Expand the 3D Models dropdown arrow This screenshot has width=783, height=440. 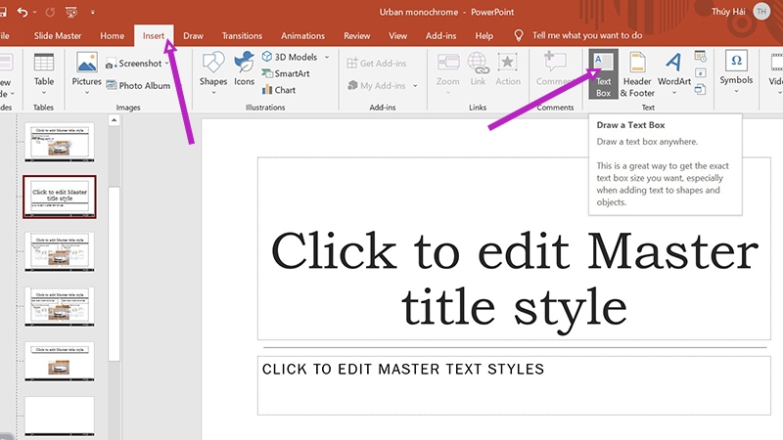pyautogui.click(x=327, y=57)
